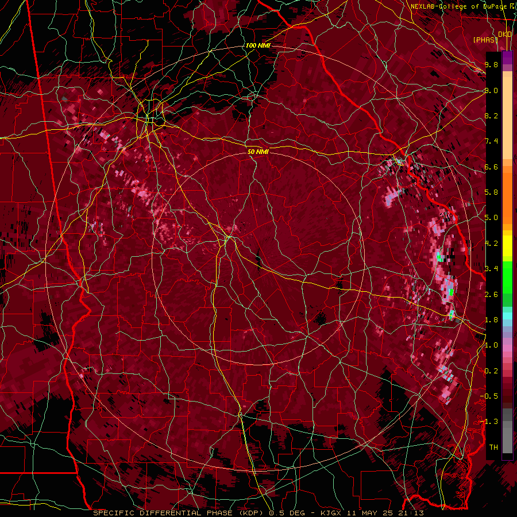The width and height of the screenshot is (517, 517).
Task: Click the TH threshold label on scale
Action: (493, 447)
